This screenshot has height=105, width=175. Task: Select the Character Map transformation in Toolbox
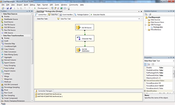pyautogui.click(x=10, y=44)
